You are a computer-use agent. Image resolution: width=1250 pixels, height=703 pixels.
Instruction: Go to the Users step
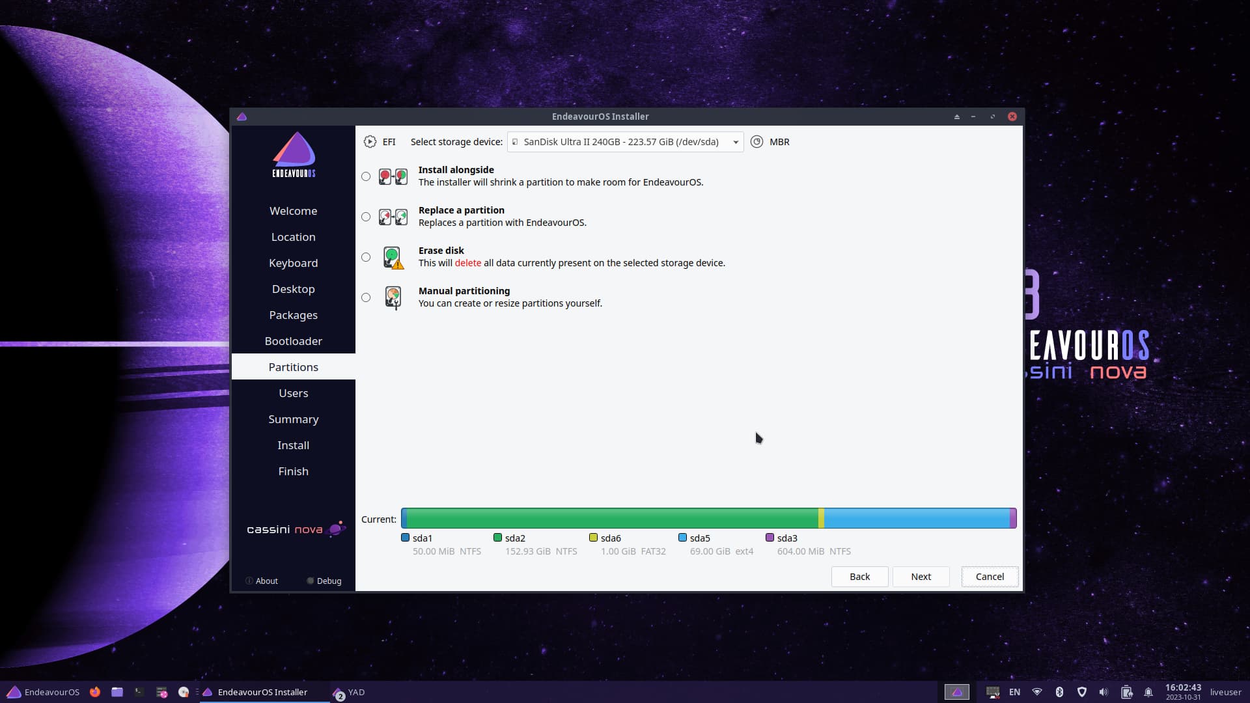[294, 393]
